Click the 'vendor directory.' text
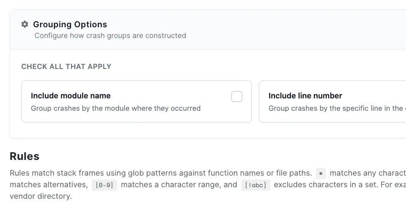Screen dimensions: 406x212 (41, 196)
